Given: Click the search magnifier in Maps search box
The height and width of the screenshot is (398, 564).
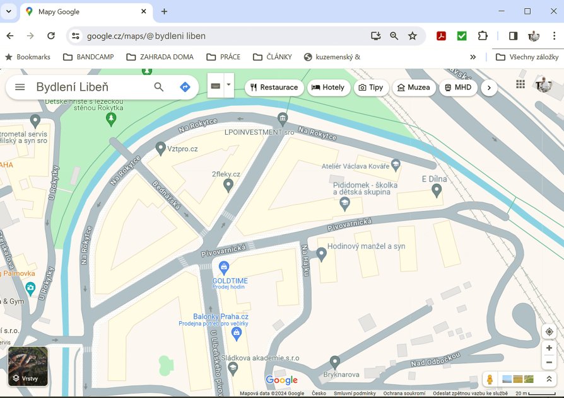Looking at the screenshot, I should pyautogui.click(x=158, y=87).
